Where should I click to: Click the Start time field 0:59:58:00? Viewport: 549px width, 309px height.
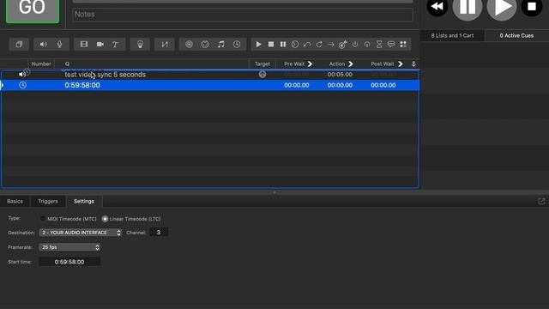coord(69,262)
